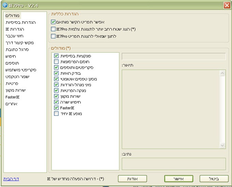This screenshot has height=187, width=232.
Task: Open the 'אודות' about button
Action: [x=132, y=178]
